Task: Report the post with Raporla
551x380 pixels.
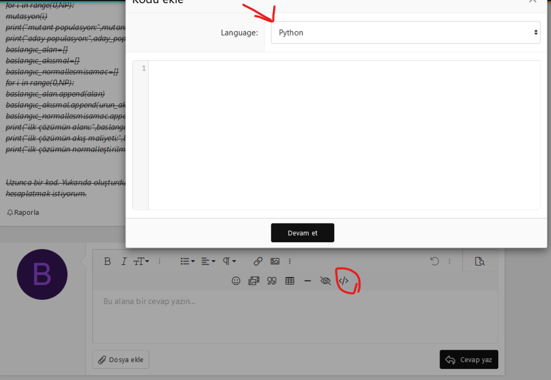Action: [x=23, y=212]
